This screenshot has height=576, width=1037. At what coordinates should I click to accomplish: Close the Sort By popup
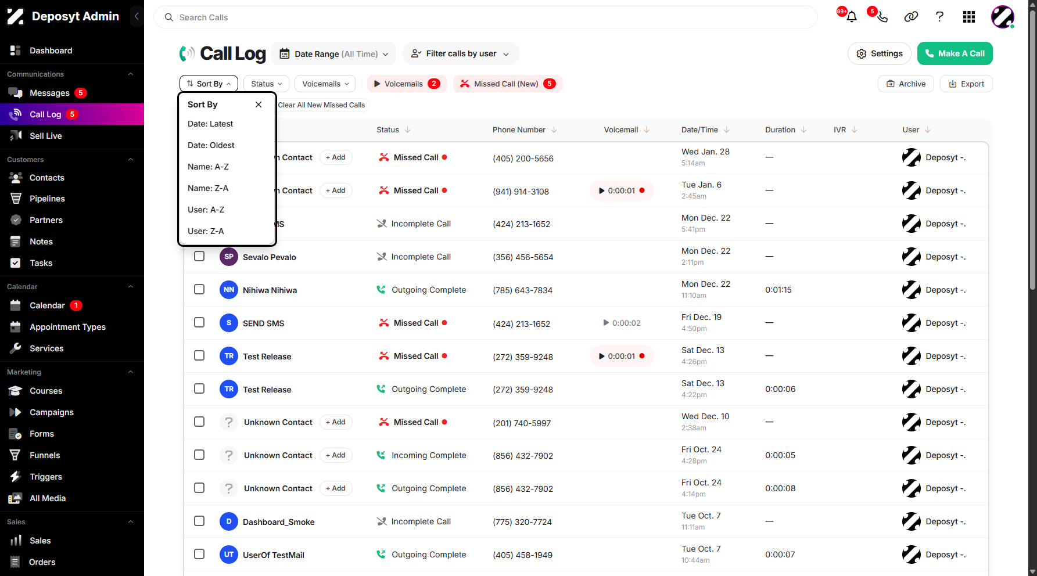259,105
